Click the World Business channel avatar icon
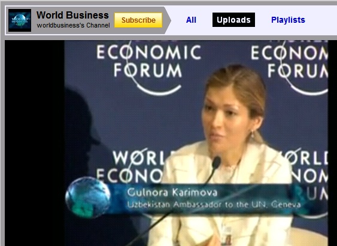337x246 pixels. (20, 20)
